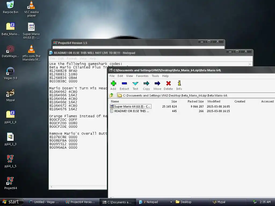The width and height of the screenshot is (275, 206).
Task: Switch to C:\Documents 7-Zip taskbar button
Action: pyautogui.click(x=118, y=202)
